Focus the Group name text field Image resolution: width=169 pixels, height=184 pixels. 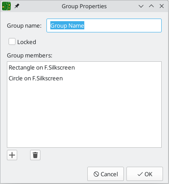tap(104, 25)
